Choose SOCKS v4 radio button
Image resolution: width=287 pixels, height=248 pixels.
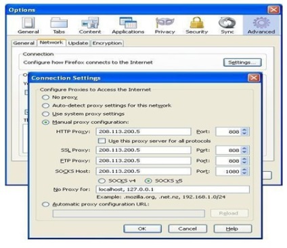click(x=102, y=180)
